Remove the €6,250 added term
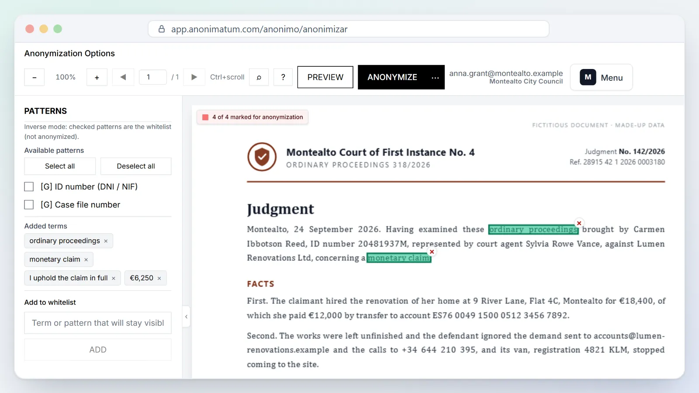Screen dimensions: 699x393 (159, 278)
